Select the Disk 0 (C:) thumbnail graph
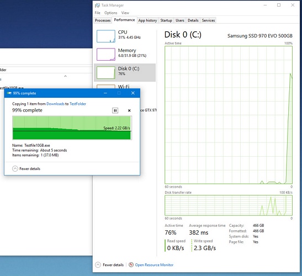Screen dimensions: 302x276 coord(106,73)
